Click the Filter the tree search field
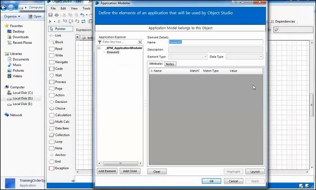The height and width of the screenshot is (190, 316). click(120, 42)
